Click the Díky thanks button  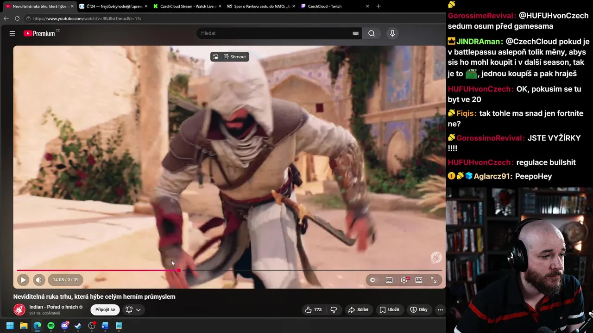coord(419,310)
